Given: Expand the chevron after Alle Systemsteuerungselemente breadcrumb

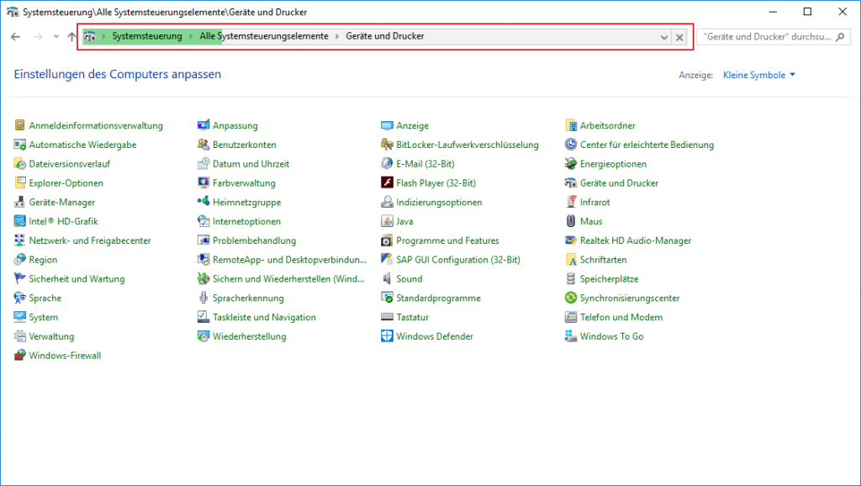Looking at the screenshot, I should (337, 36).
